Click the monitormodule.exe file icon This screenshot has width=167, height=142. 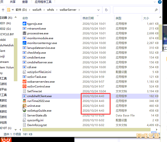click(24, 38)
